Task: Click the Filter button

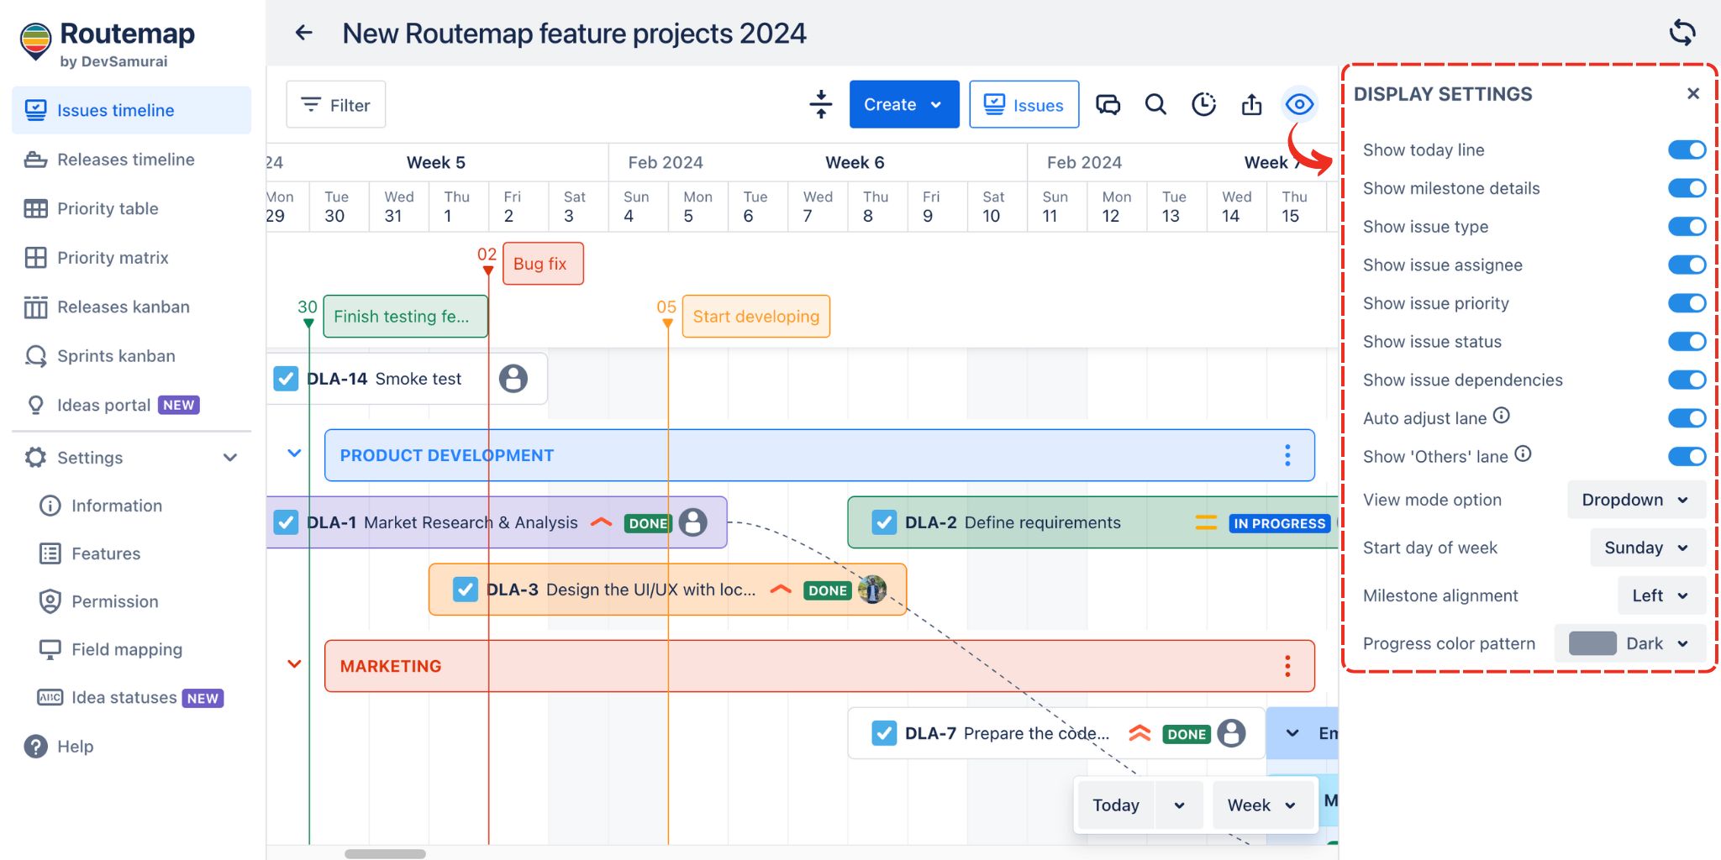Action: [335, 105]
